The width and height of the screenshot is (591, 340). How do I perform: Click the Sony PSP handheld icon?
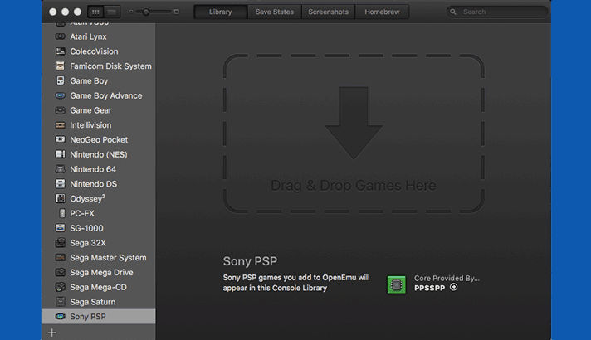click(x=60, y=316)
